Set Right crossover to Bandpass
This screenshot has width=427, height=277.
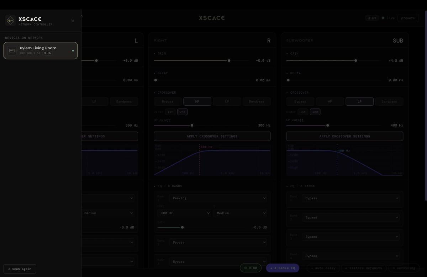tap(257, 101)
